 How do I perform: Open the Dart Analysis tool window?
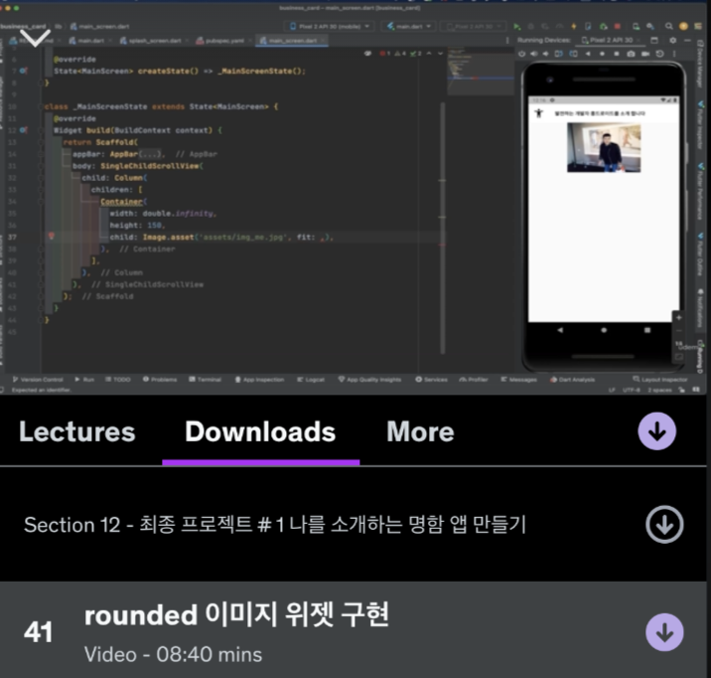[x=572, y=380]
